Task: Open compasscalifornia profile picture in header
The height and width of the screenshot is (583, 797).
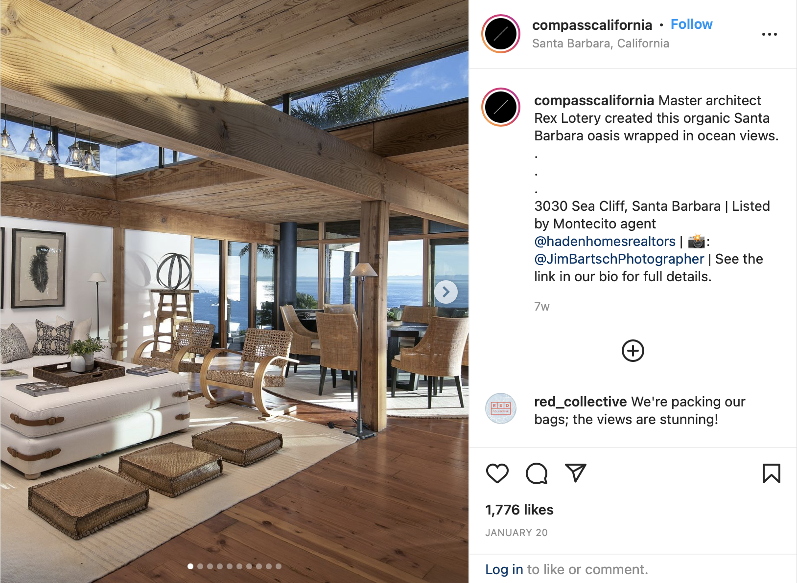Action: click(x=501, y=34)
